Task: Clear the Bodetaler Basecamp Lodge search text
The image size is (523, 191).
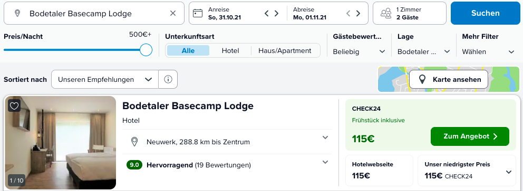Action: coord(173,13)
